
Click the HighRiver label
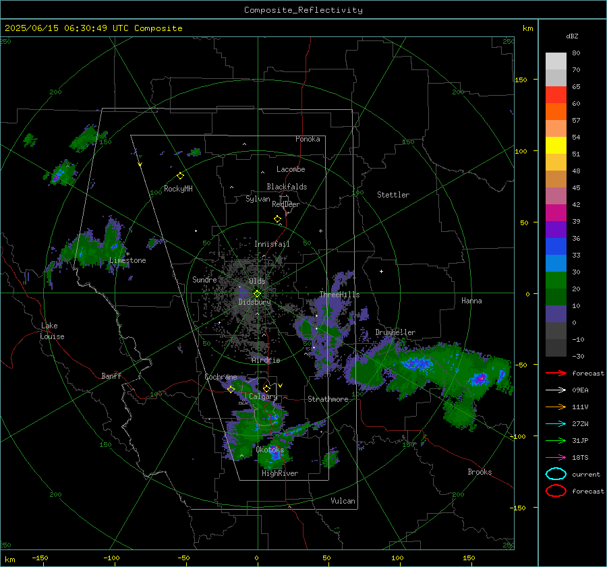(280, 473)
